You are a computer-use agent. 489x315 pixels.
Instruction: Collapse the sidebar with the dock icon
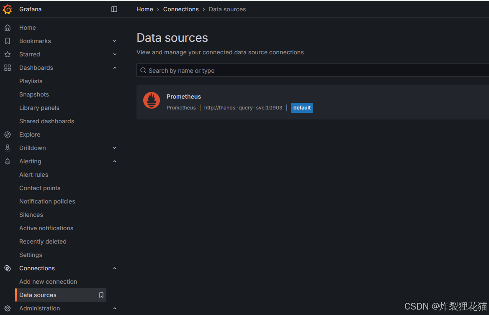point(114,9)
